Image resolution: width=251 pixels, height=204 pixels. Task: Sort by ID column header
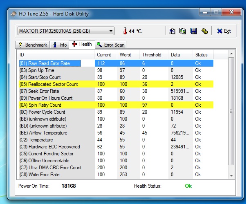56,55
